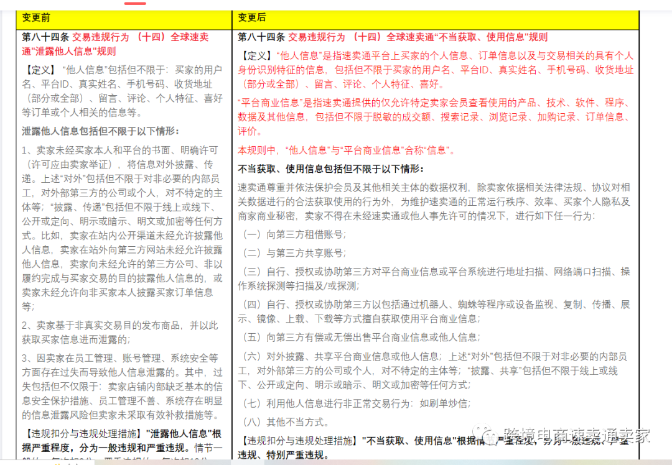This screenshot has width=672, height=465.
Task: Click item 3、因卖家在员工管理、账号管理
Action: 122,386
